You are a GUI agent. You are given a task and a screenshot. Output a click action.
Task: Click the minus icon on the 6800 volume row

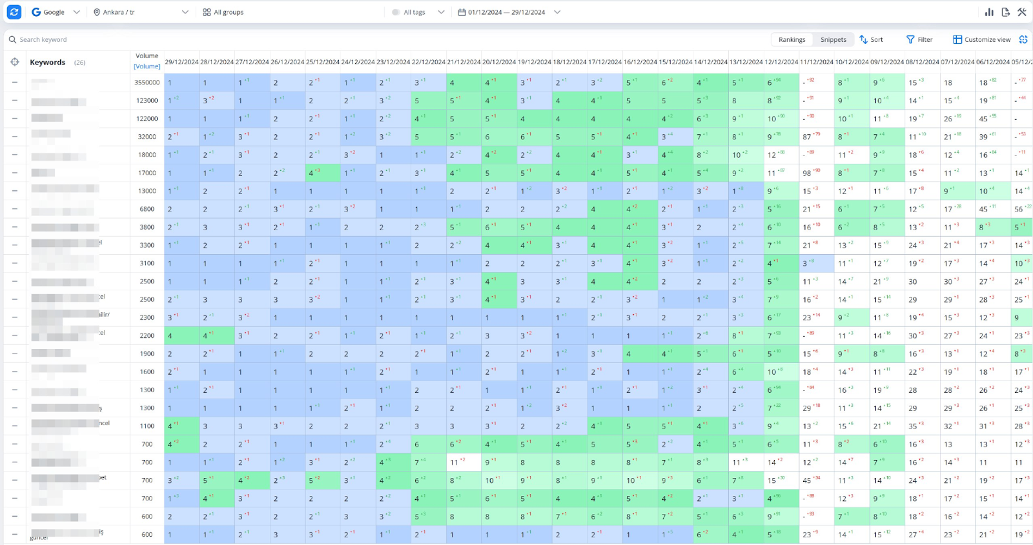(x=15, y=208)
